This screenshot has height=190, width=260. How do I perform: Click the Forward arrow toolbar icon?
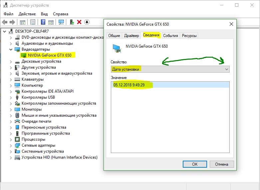point(12,22)
